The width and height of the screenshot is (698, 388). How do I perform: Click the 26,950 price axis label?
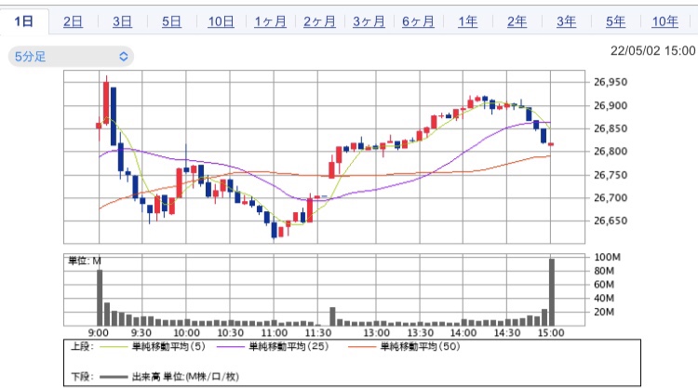coord(611,82)
